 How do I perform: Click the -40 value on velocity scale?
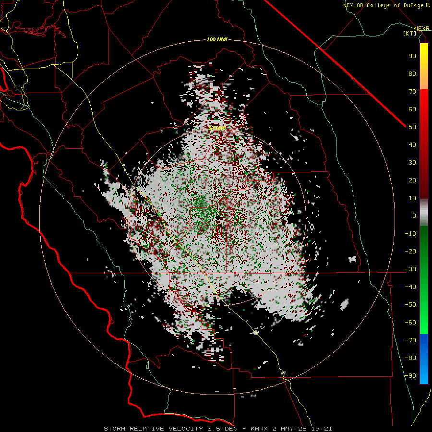410,287
